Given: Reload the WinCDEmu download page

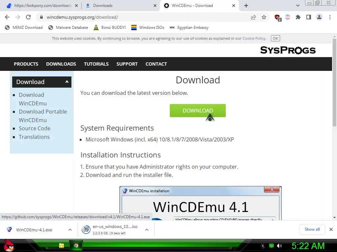Looking at the screenshot, I should pos(28,17).
